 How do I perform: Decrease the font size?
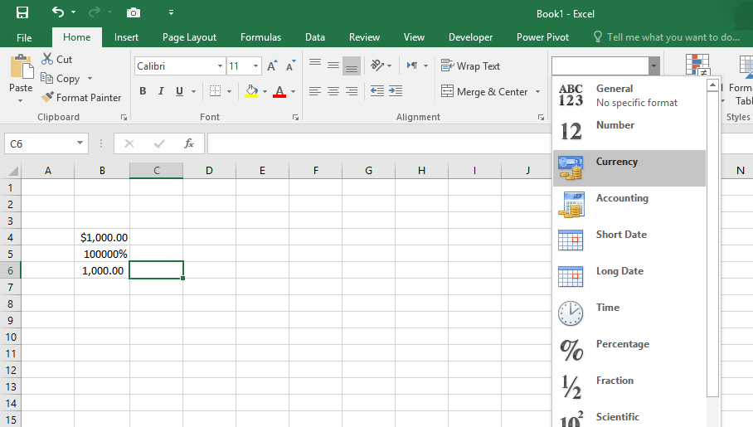tap(290, 66)
